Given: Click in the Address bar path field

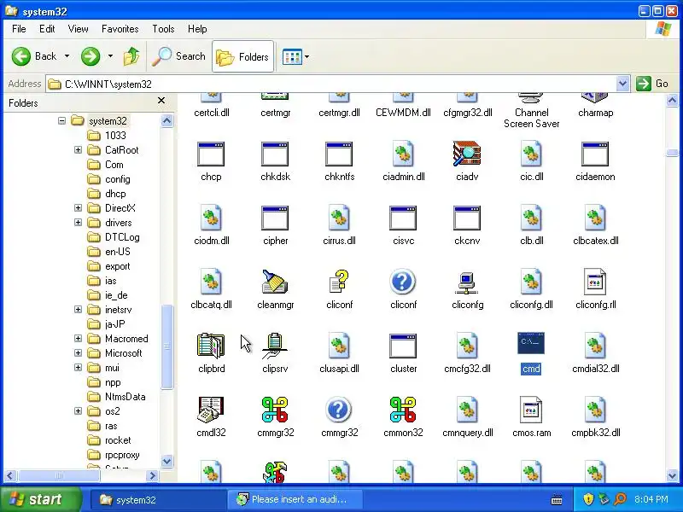Looking at the screenshot, I should (x=331, y=84).
